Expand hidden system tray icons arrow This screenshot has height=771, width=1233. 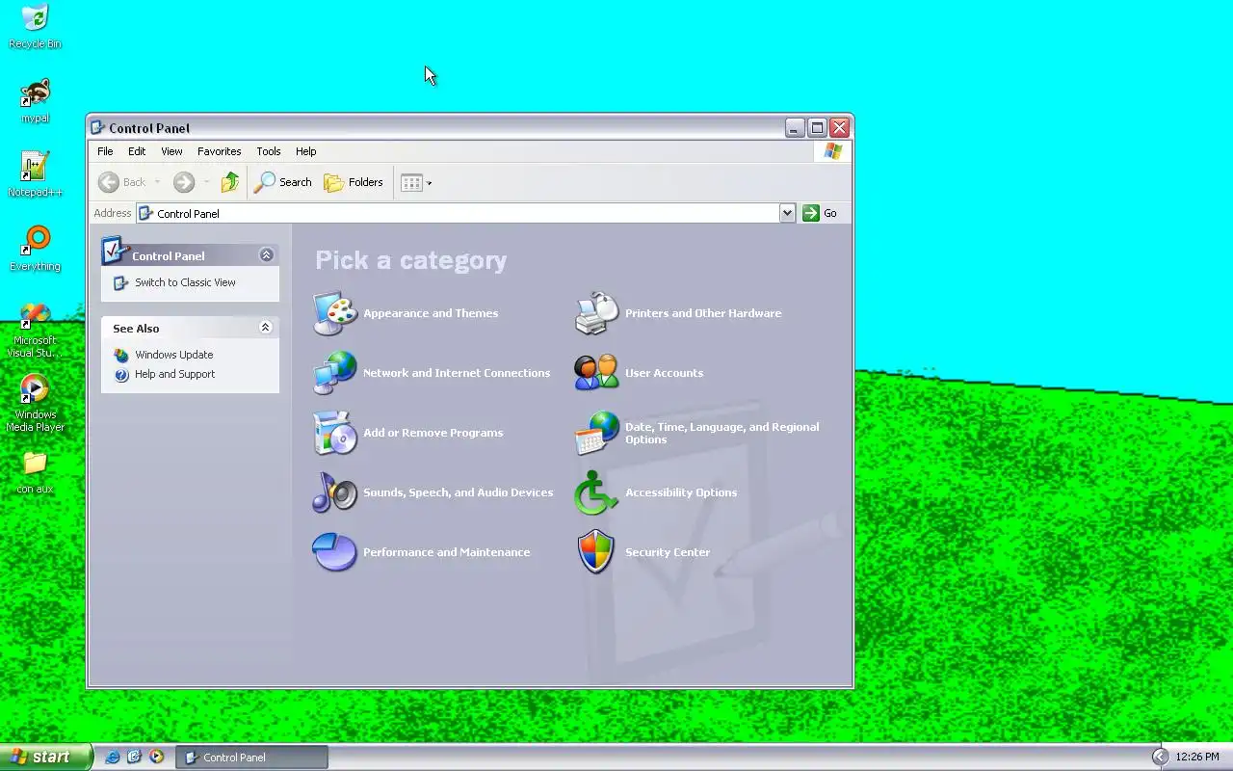[x=1160, y=757]
